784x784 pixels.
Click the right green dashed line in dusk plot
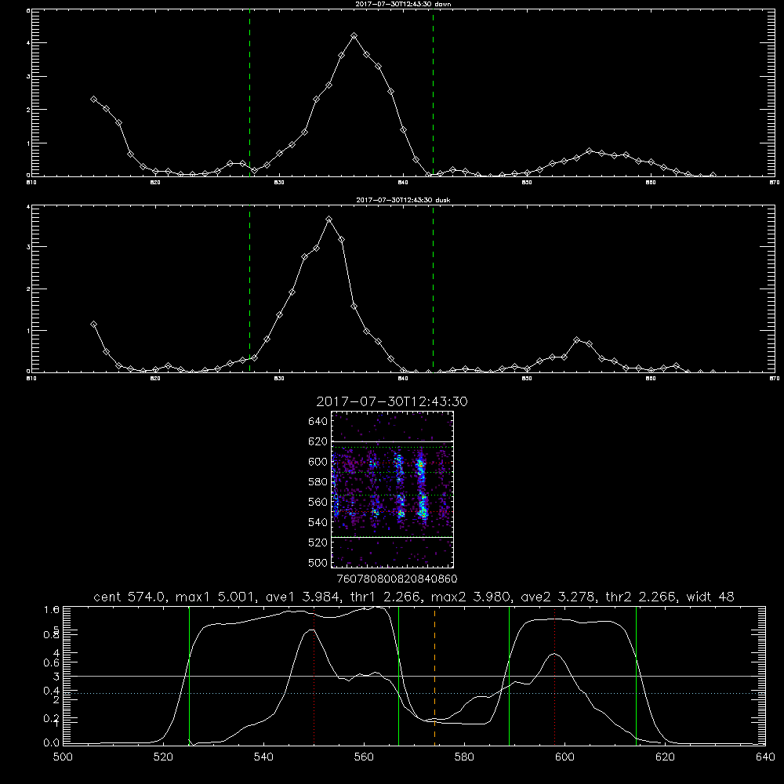coord(433,289)
